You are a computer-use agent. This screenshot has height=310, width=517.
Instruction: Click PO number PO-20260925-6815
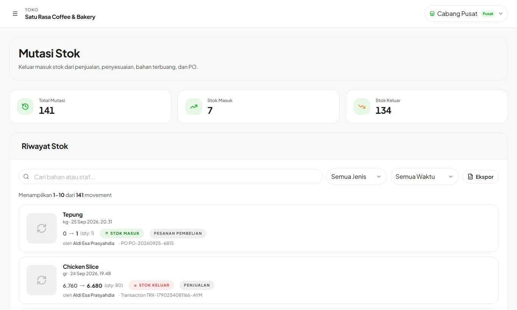[147, 243]
